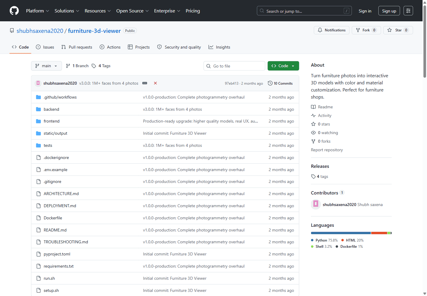The image size is (427, 296).
Task: Click the Sign in link
Action: pyautogui.click(x=365, y=11)
